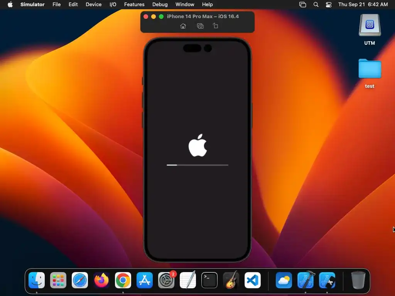Open the Trash from the Dock
The width and height of the screenshot is (395, 296).
(358, 280)
